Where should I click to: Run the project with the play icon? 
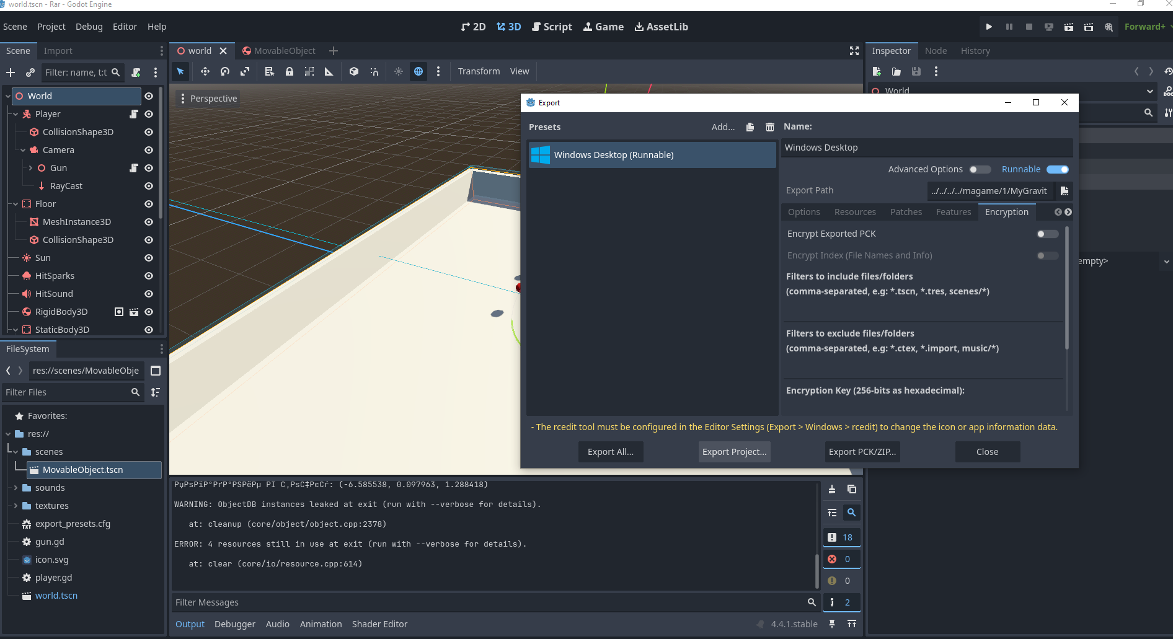989,27
